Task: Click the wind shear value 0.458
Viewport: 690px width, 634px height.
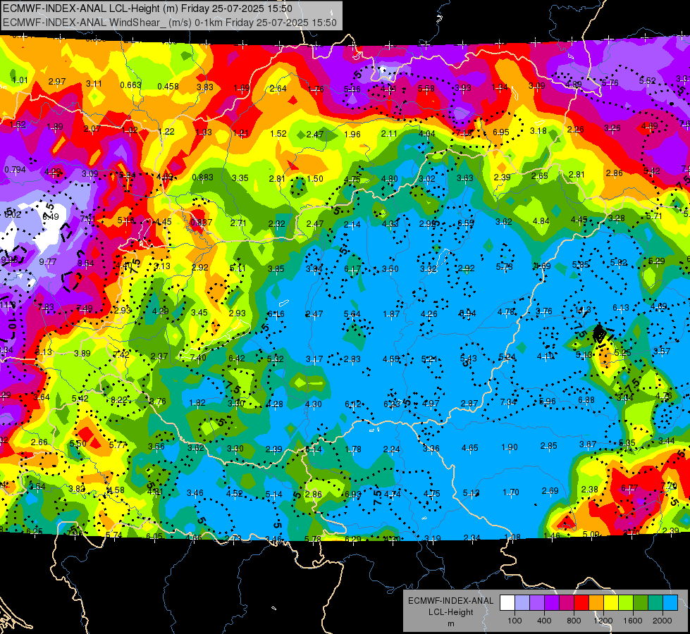Action: [x=168, y=86]
